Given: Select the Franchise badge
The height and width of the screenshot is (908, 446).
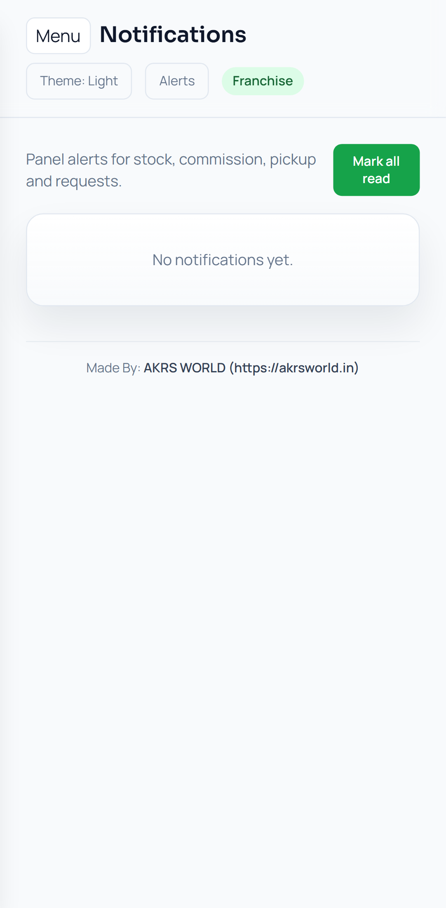Looking at the screenshot, I should coord(263,81).
